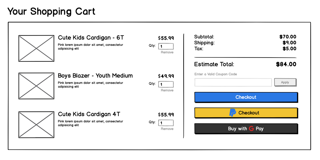320x160 pixels.
Task: Open the Boys Blazer - Youth Medium title
Action: 95,76
